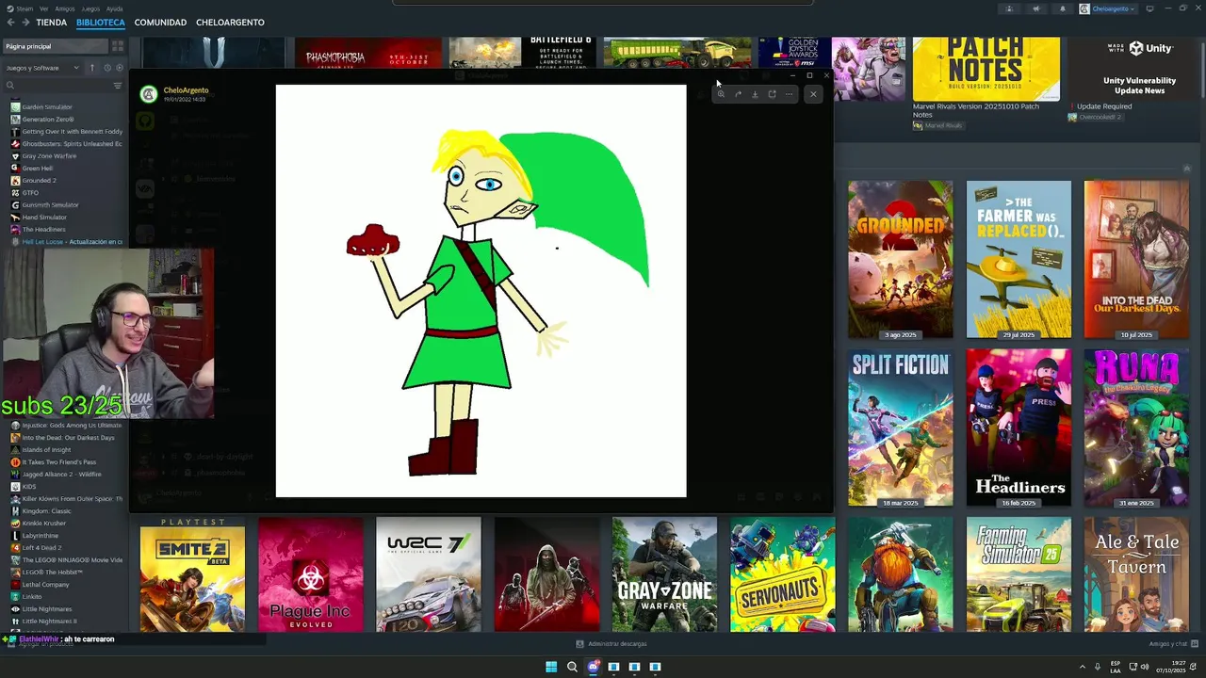Screen dimensions: 1206x678
Task: Open the Amigos menu
Action: [65, 8]
